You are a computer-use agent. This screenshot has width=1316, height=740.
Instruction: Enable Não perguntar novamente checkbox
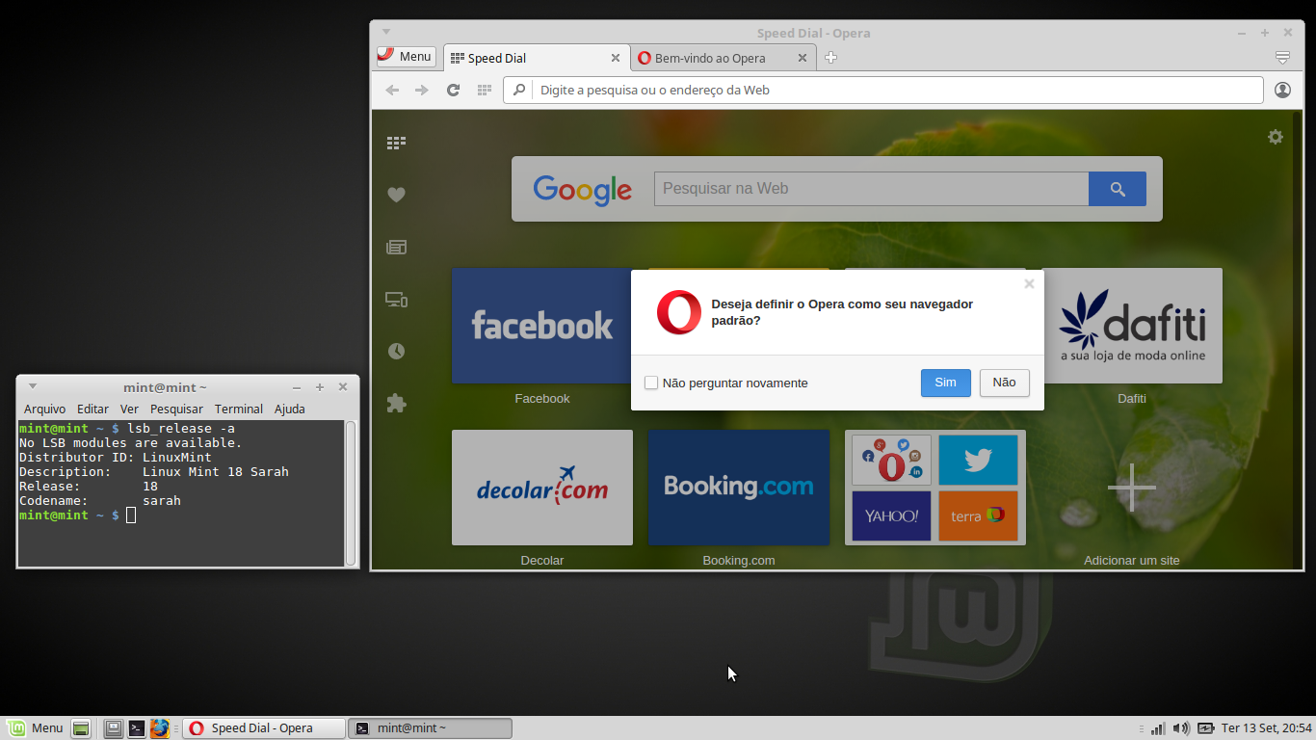650,383
